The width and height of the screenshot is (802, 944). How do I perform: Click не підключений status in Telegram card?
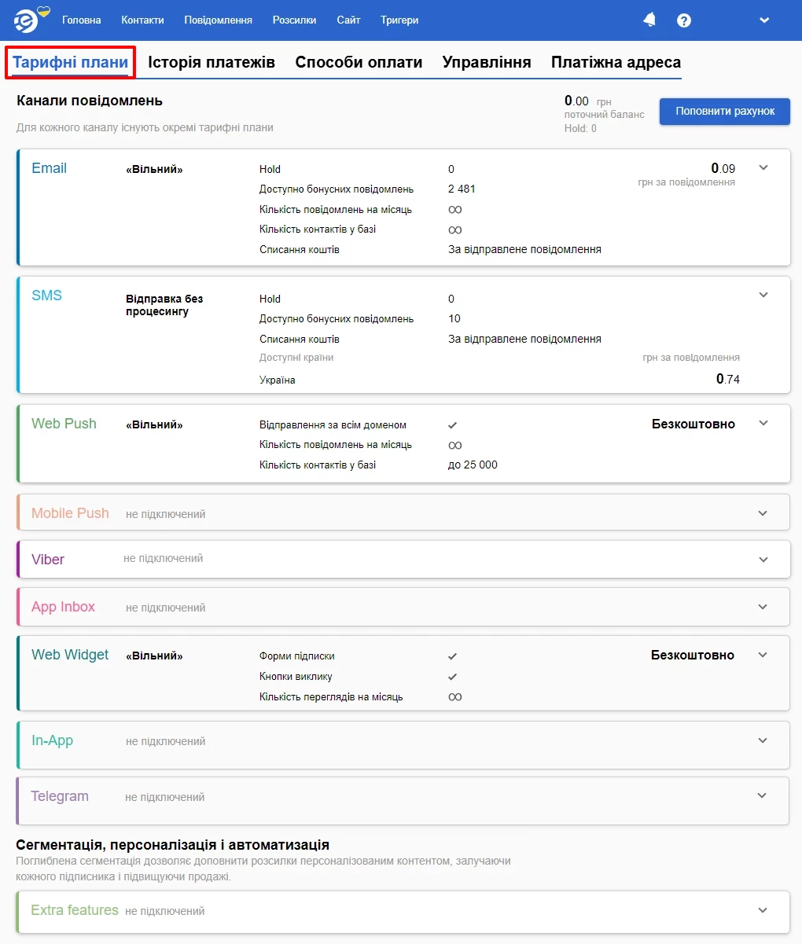click(x=164, y=797)
